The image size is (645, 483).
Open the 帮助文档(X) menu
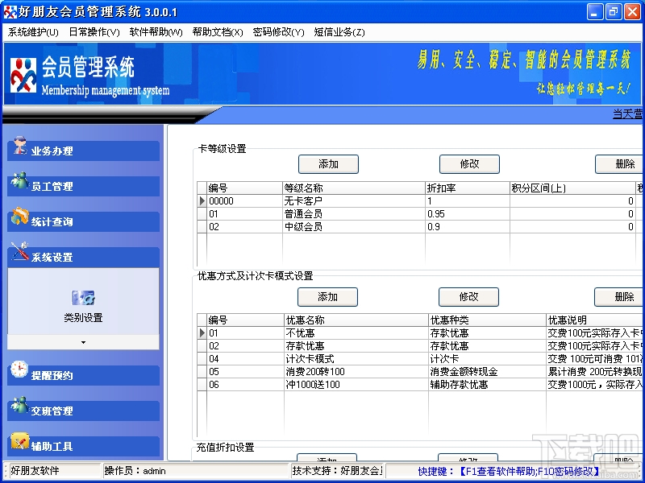(x=215, y=31)
